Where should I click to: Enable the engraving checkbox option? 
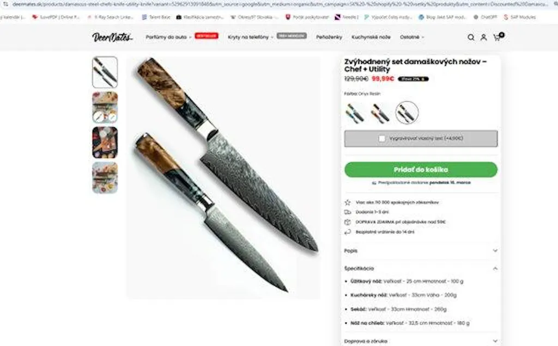[382, 139]
